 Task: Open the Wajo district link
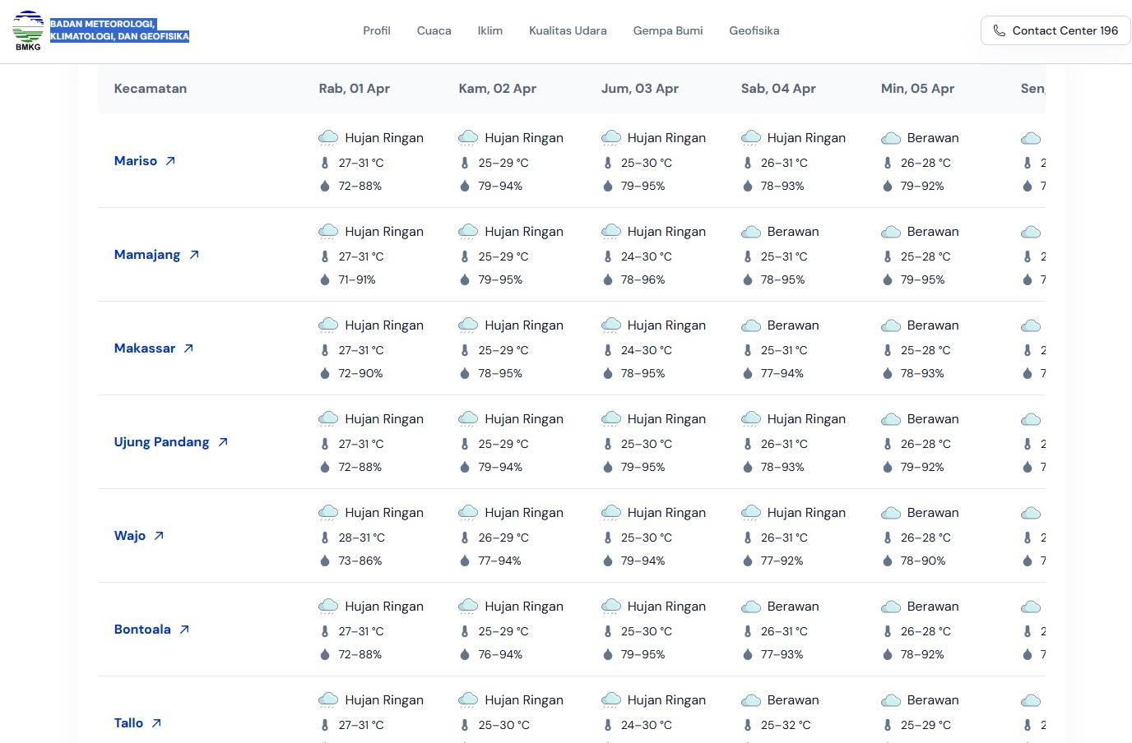coord(130,536)
